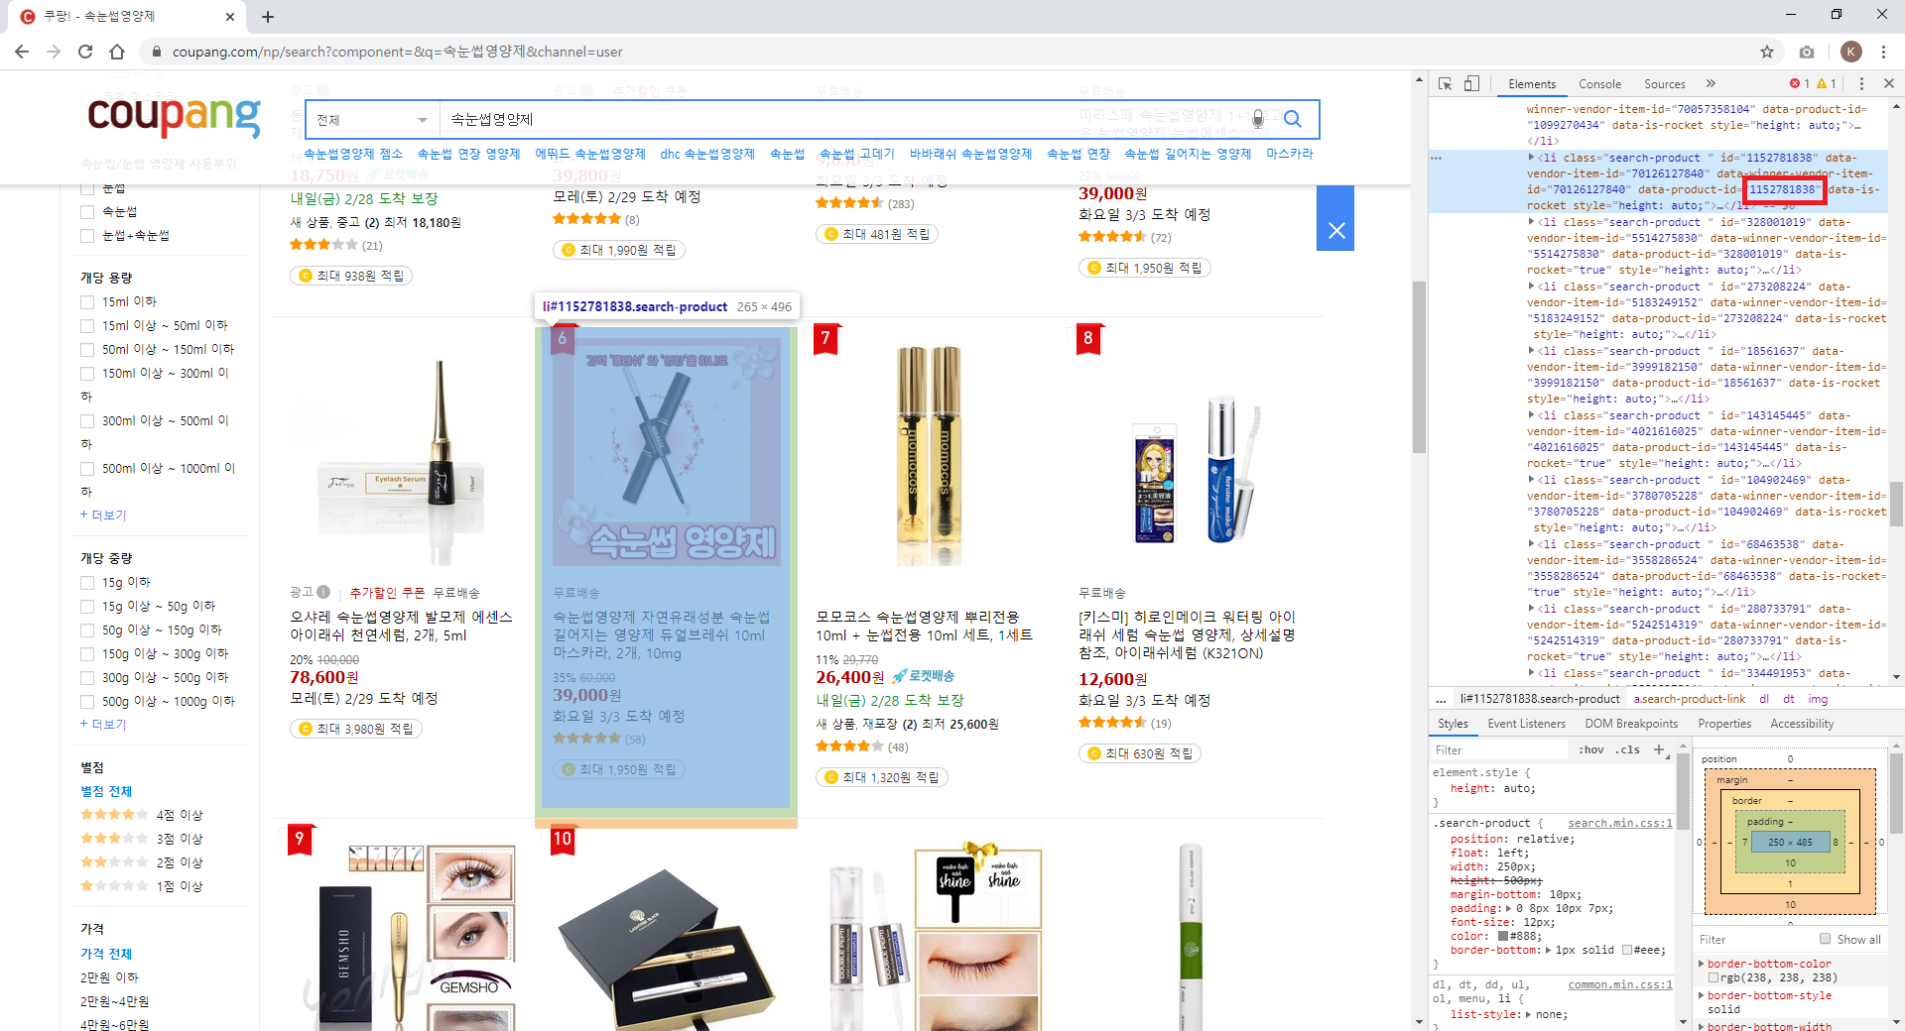Toggle DevTools device toolbar icon

pos(1471,84)
